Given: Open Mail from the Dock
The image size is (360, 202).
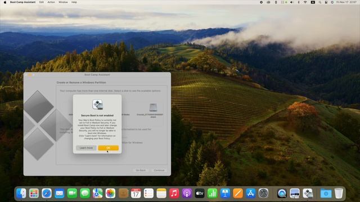Looking at the screenshot, I should tap(60, 194).
